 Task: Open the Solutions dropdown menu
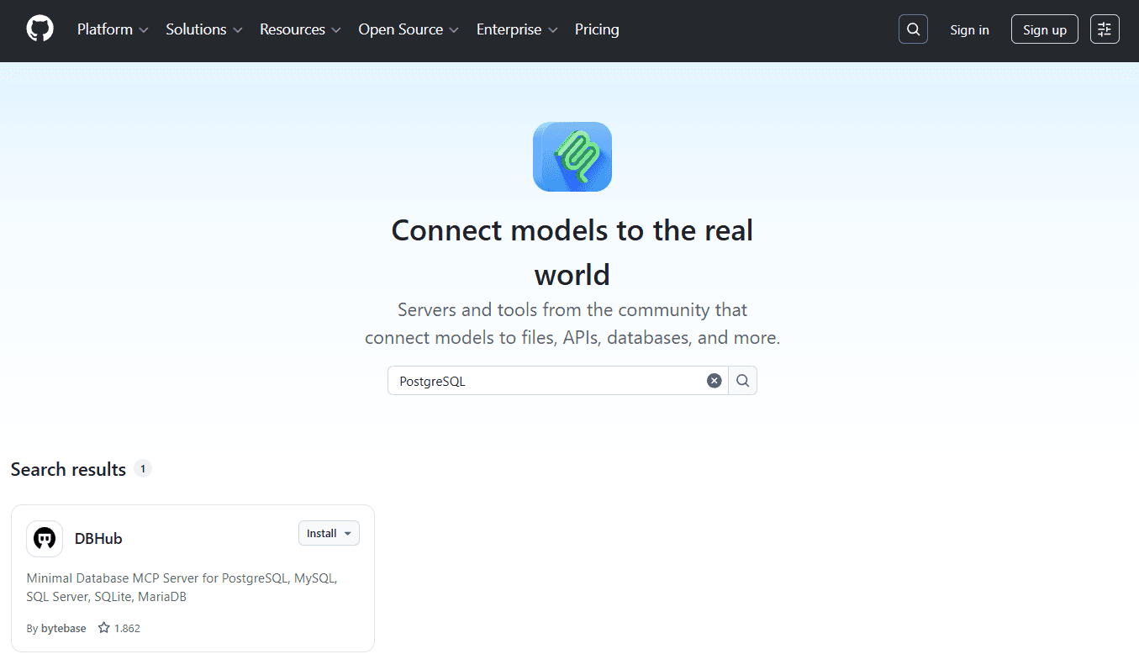point(203,29)
